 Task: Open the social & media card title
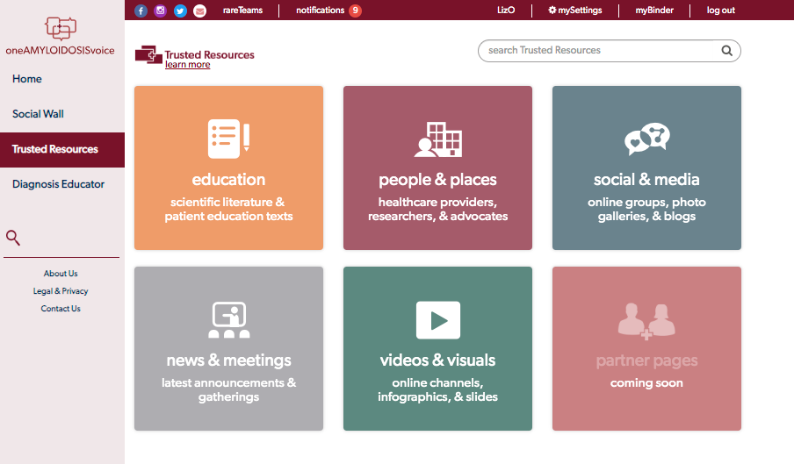[x=646, y=180]
